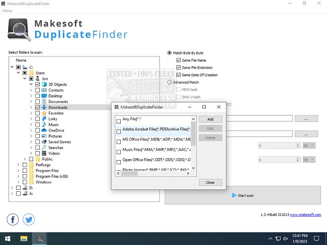Click Add in filter dialog
The image size is (327, 245).
210,119
